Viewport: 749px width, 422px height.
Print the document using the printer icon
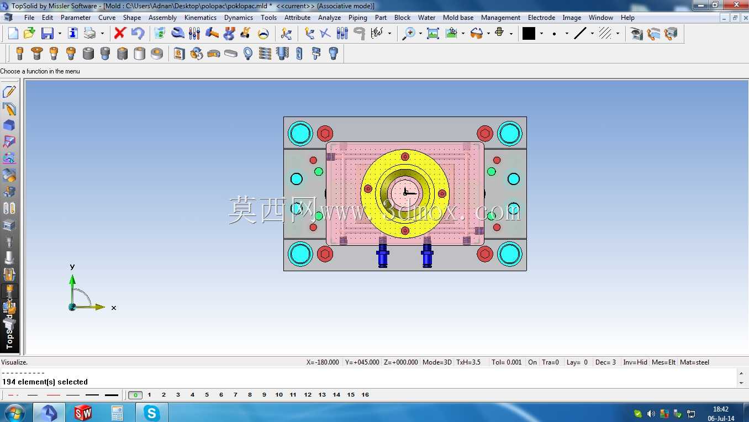89,33
